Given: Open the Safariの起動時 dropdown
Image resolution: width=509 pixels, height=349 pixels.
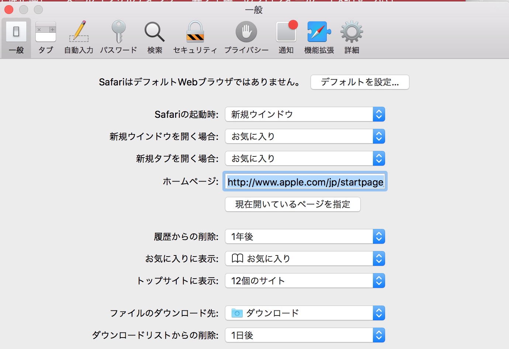Looking at the screenshot, I should coord(305,114).
